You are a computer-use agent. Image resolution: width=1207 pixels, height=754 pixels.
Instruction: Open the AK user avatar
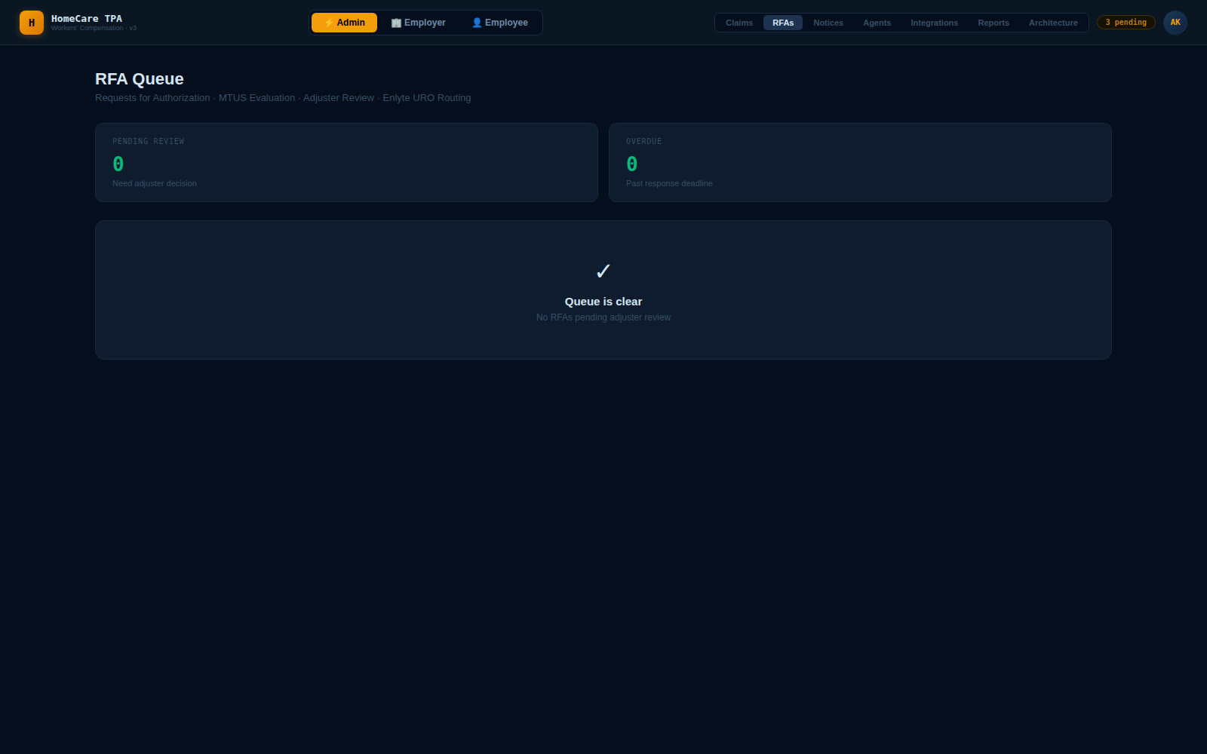coord(1175,23)
